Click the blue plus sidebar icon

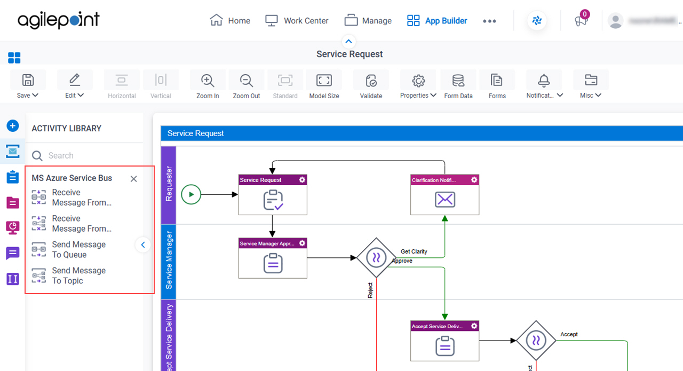(13, 126)
